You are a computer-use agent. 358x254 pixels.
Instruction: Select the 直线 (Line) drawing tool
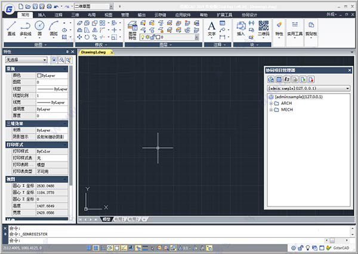tap(11, 27)
